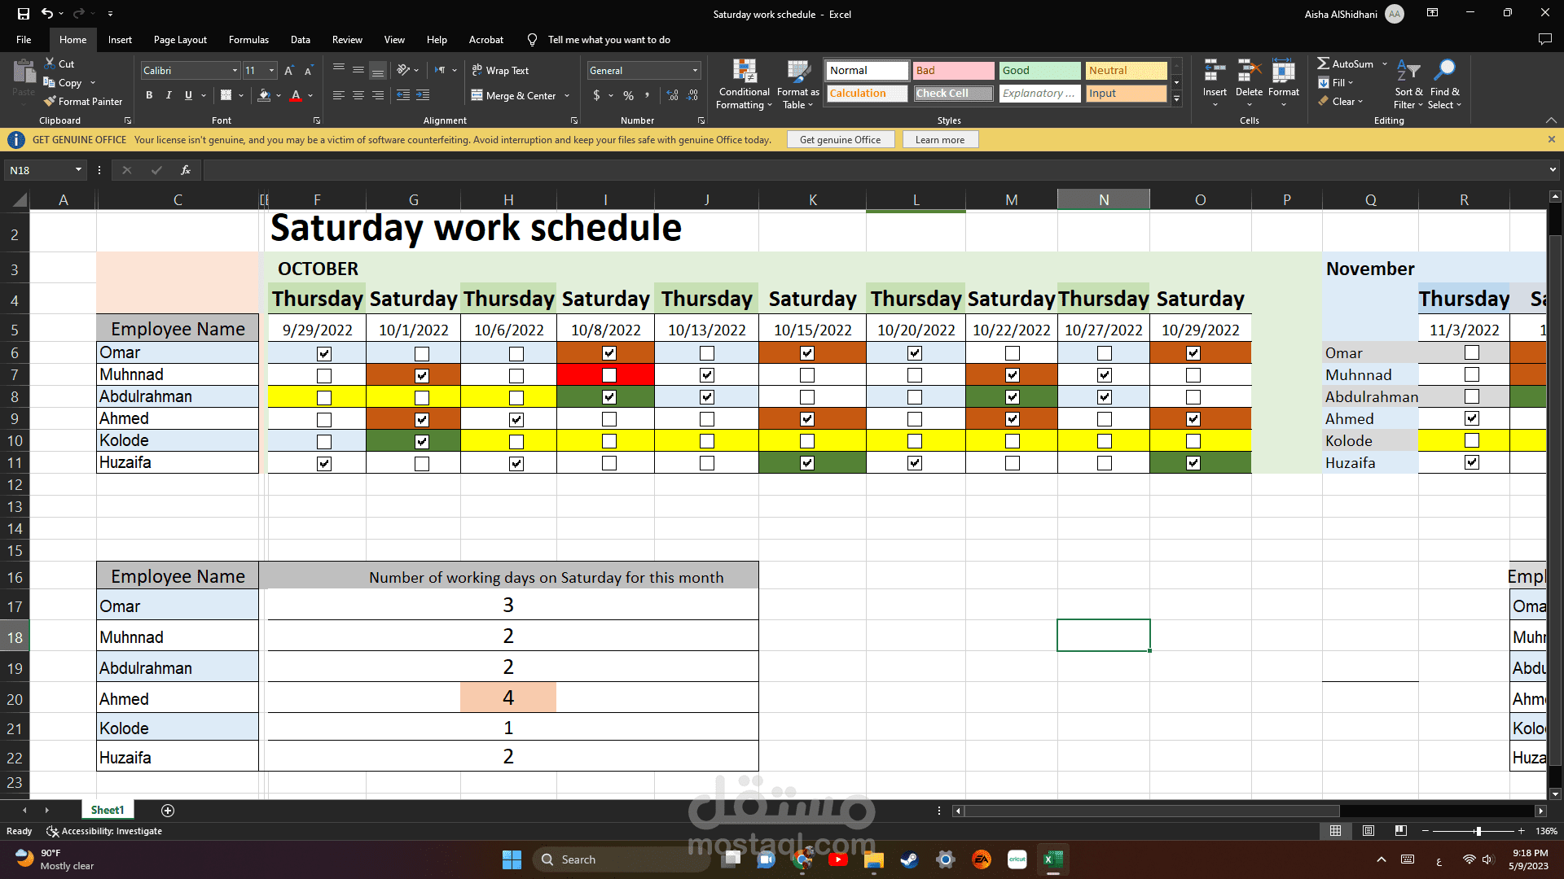This screenshot has width=1564, height=879.
Task: Toggle Underline formatting
Action: (188, 95)
